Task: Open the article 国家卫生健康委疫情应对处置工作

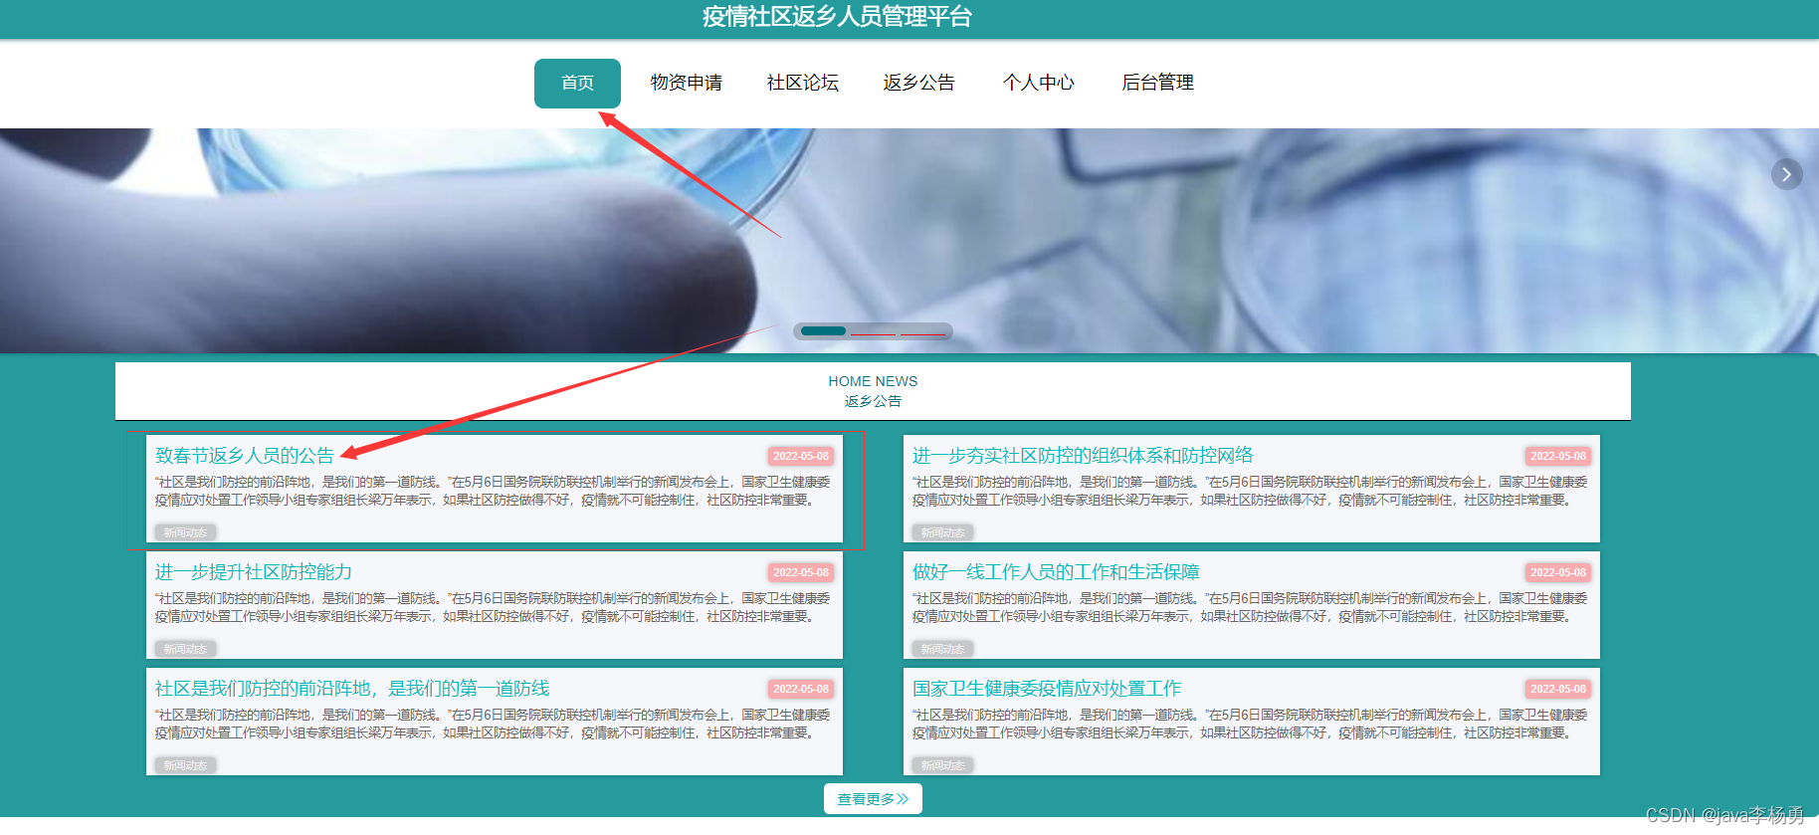Action: (x=1047, y=689)
